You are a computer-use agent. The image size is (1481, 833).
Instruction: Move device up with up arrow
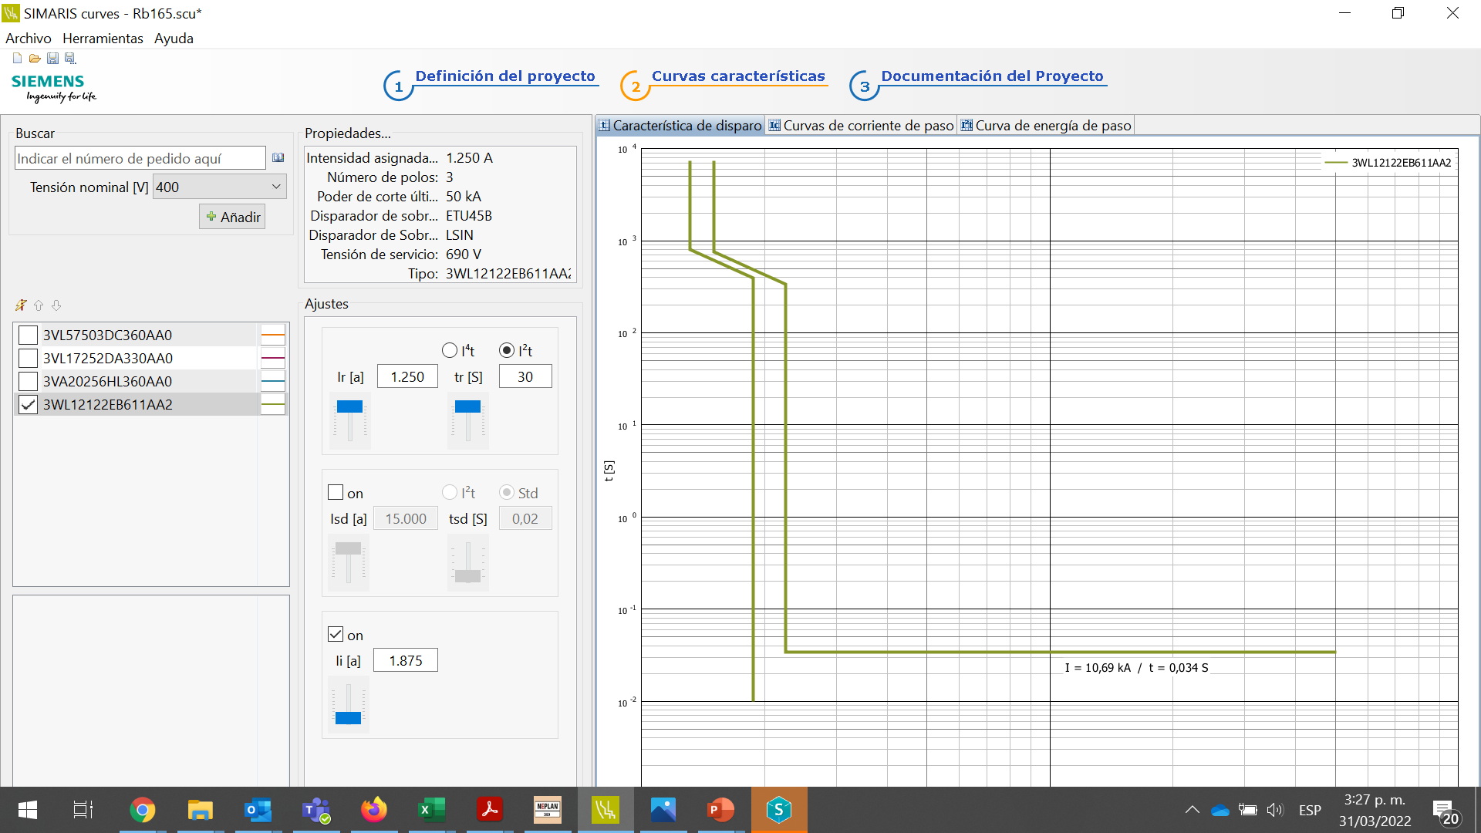pyautogui.click(x=39, y=305)
